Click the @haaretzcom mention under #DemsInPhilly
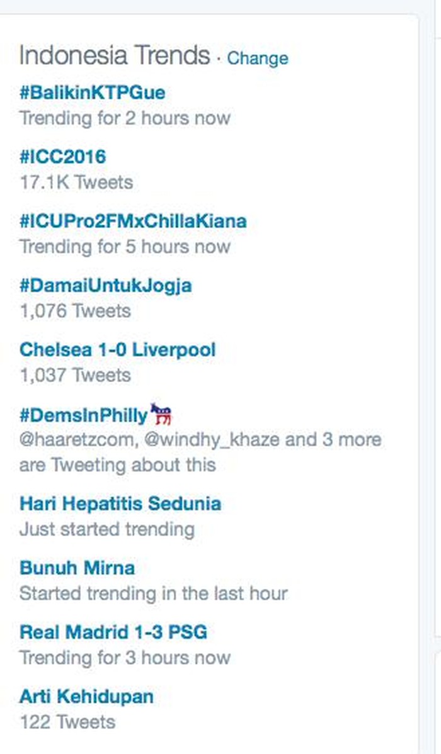Viewport: 441px width, 754px height. pyautogui.click(x=77, y=440)
